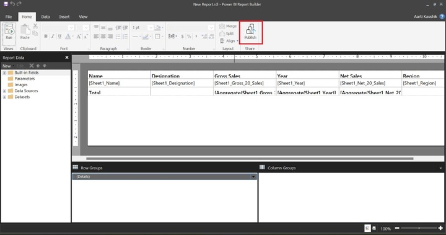Open help via the question mark icon
The height and width of the screenshot is (235, 446).
click(x=442, y=17)
